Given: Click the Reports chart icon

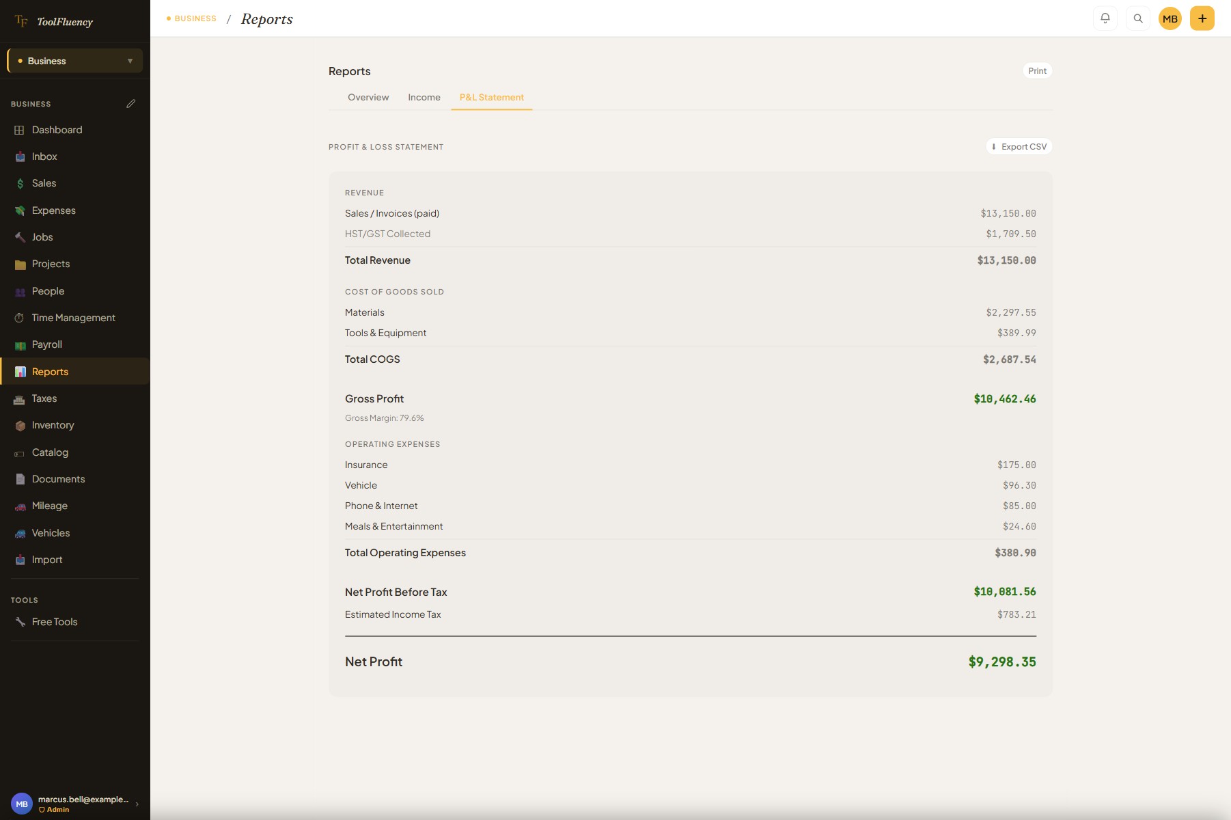Looking at the screenshot, I should [20, 372].
